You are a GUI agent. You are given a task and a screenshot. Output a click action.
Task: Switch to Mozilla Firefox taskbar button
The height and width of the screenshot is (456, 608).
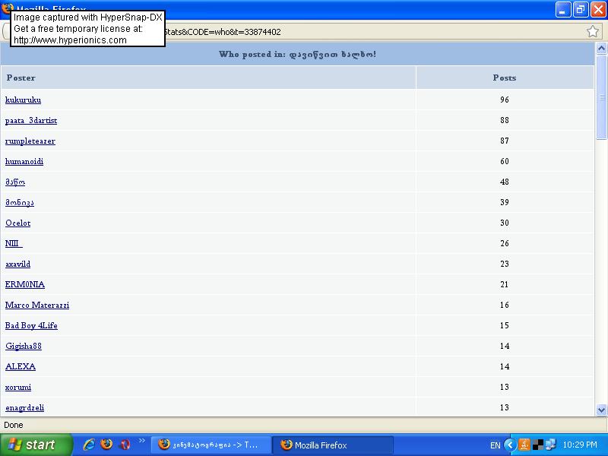pyautogui.click(x=333, y=445)
